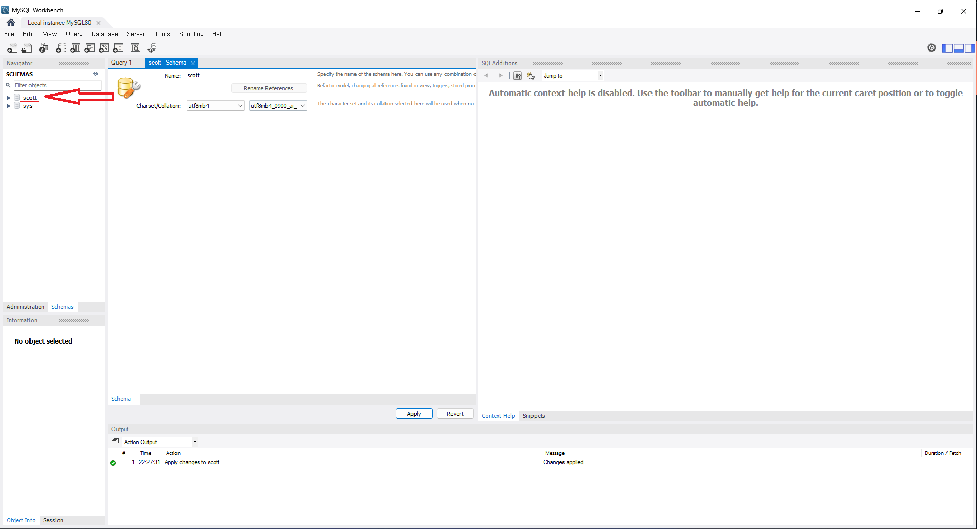
Task: Open the View menu
Action: 50,34
